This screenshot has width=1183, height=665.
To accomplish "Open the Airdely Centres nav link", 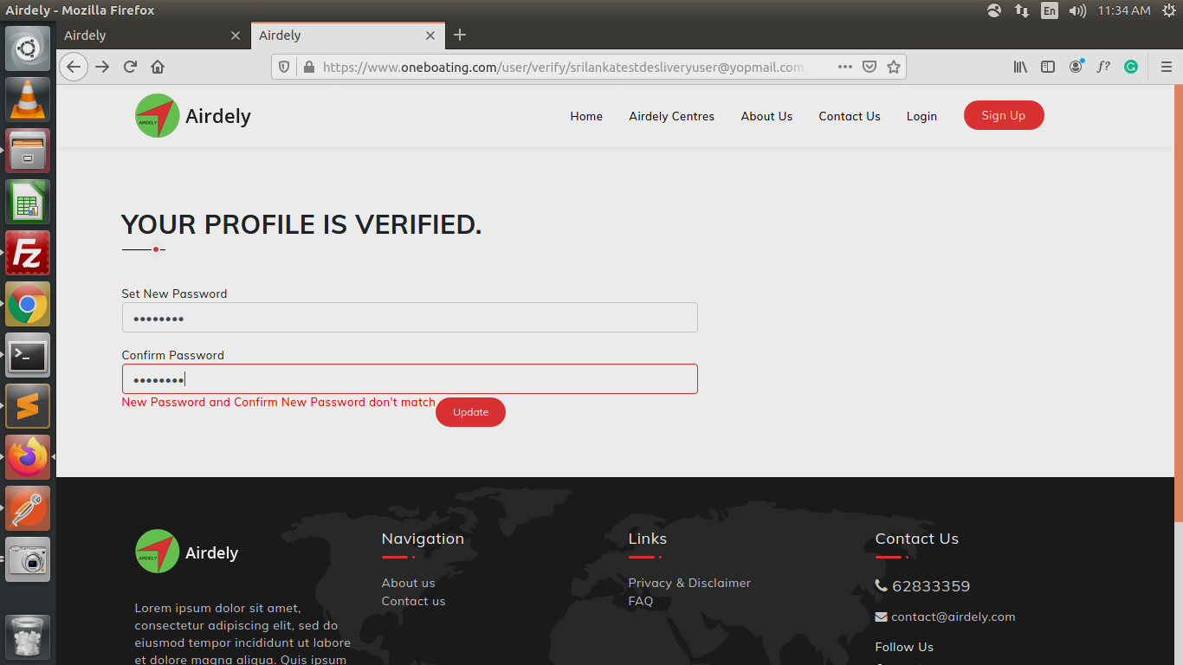I will (x=671, y=116).
